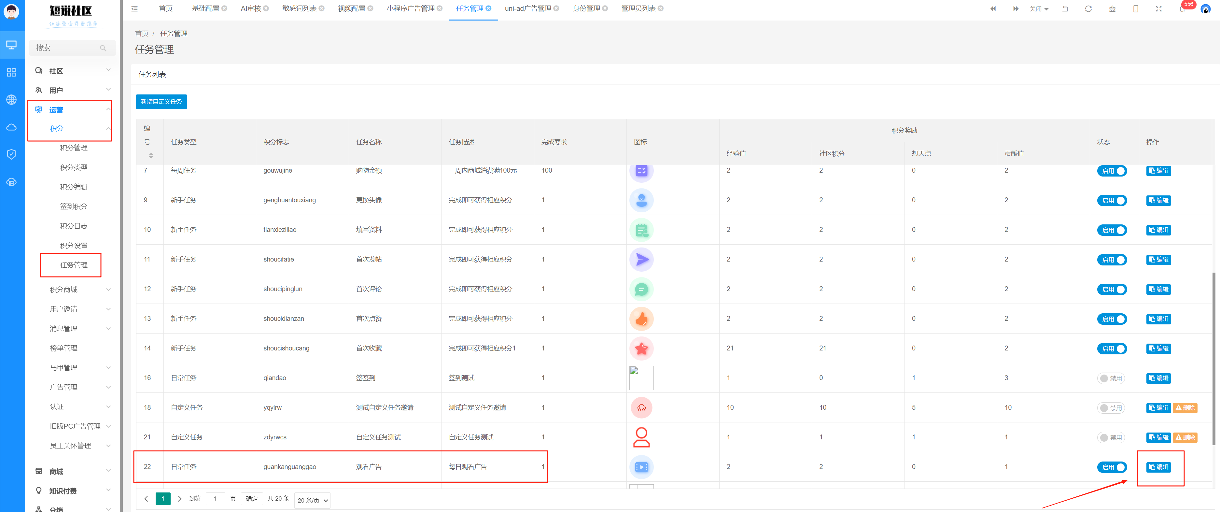The width and height of the screenshot is (1220, 512).
Task: Select the monitor icon in the blue rail
Action: [x=11, y=45]
